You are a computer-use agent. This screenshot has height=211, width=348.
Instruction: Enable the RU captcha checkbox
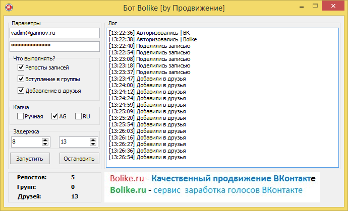click(x=78, y=116)
